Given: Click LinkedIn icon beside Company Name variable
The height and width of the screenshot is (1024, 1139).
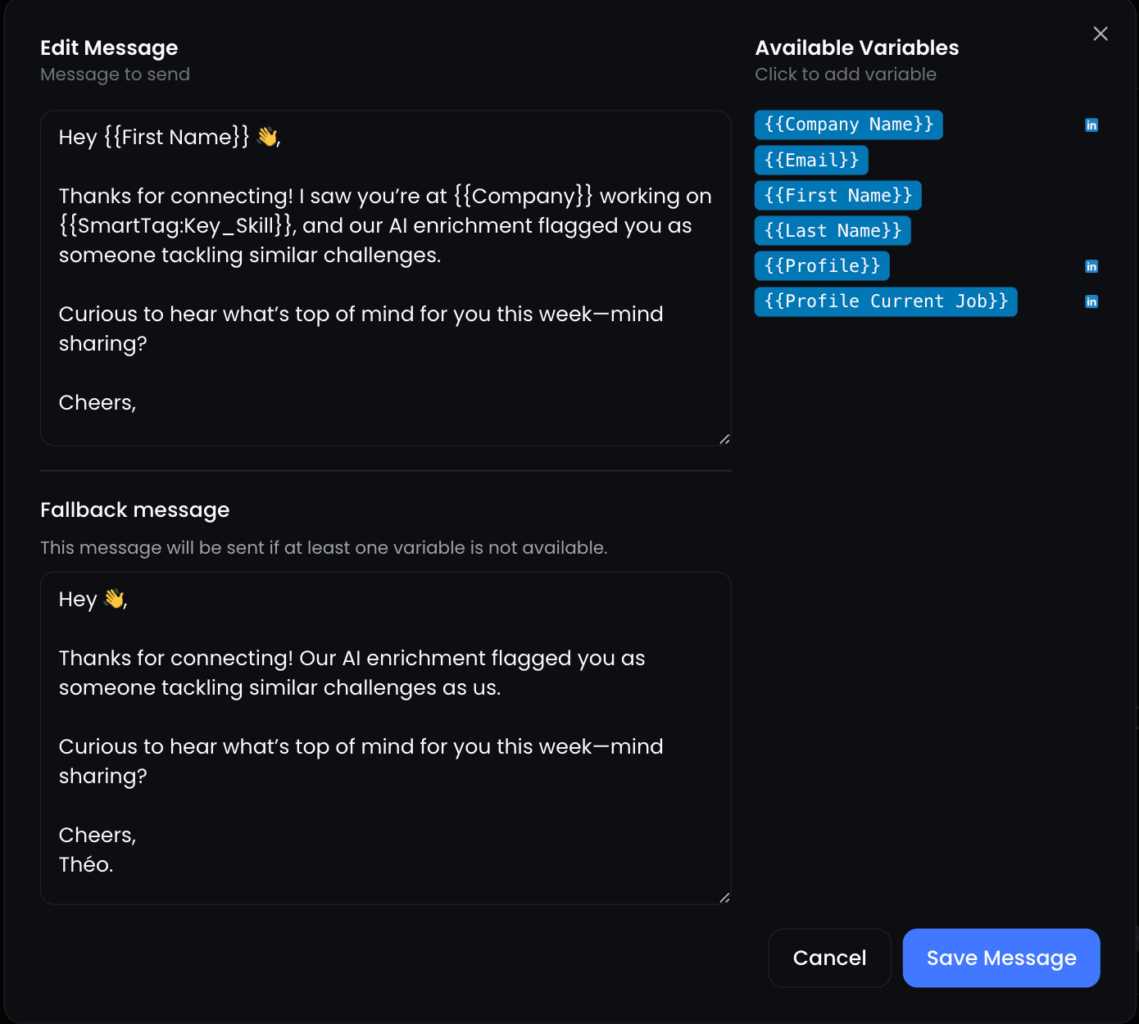Looking at the screenshot, I should pyautogui.click(x=1091, y=125).
